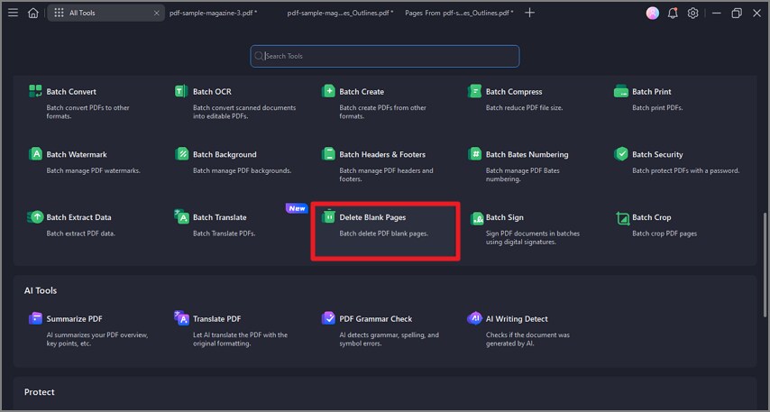Open the hamburger menu in title bar
The height and width of the screenshot is (412, 770).
pos(14,13)
